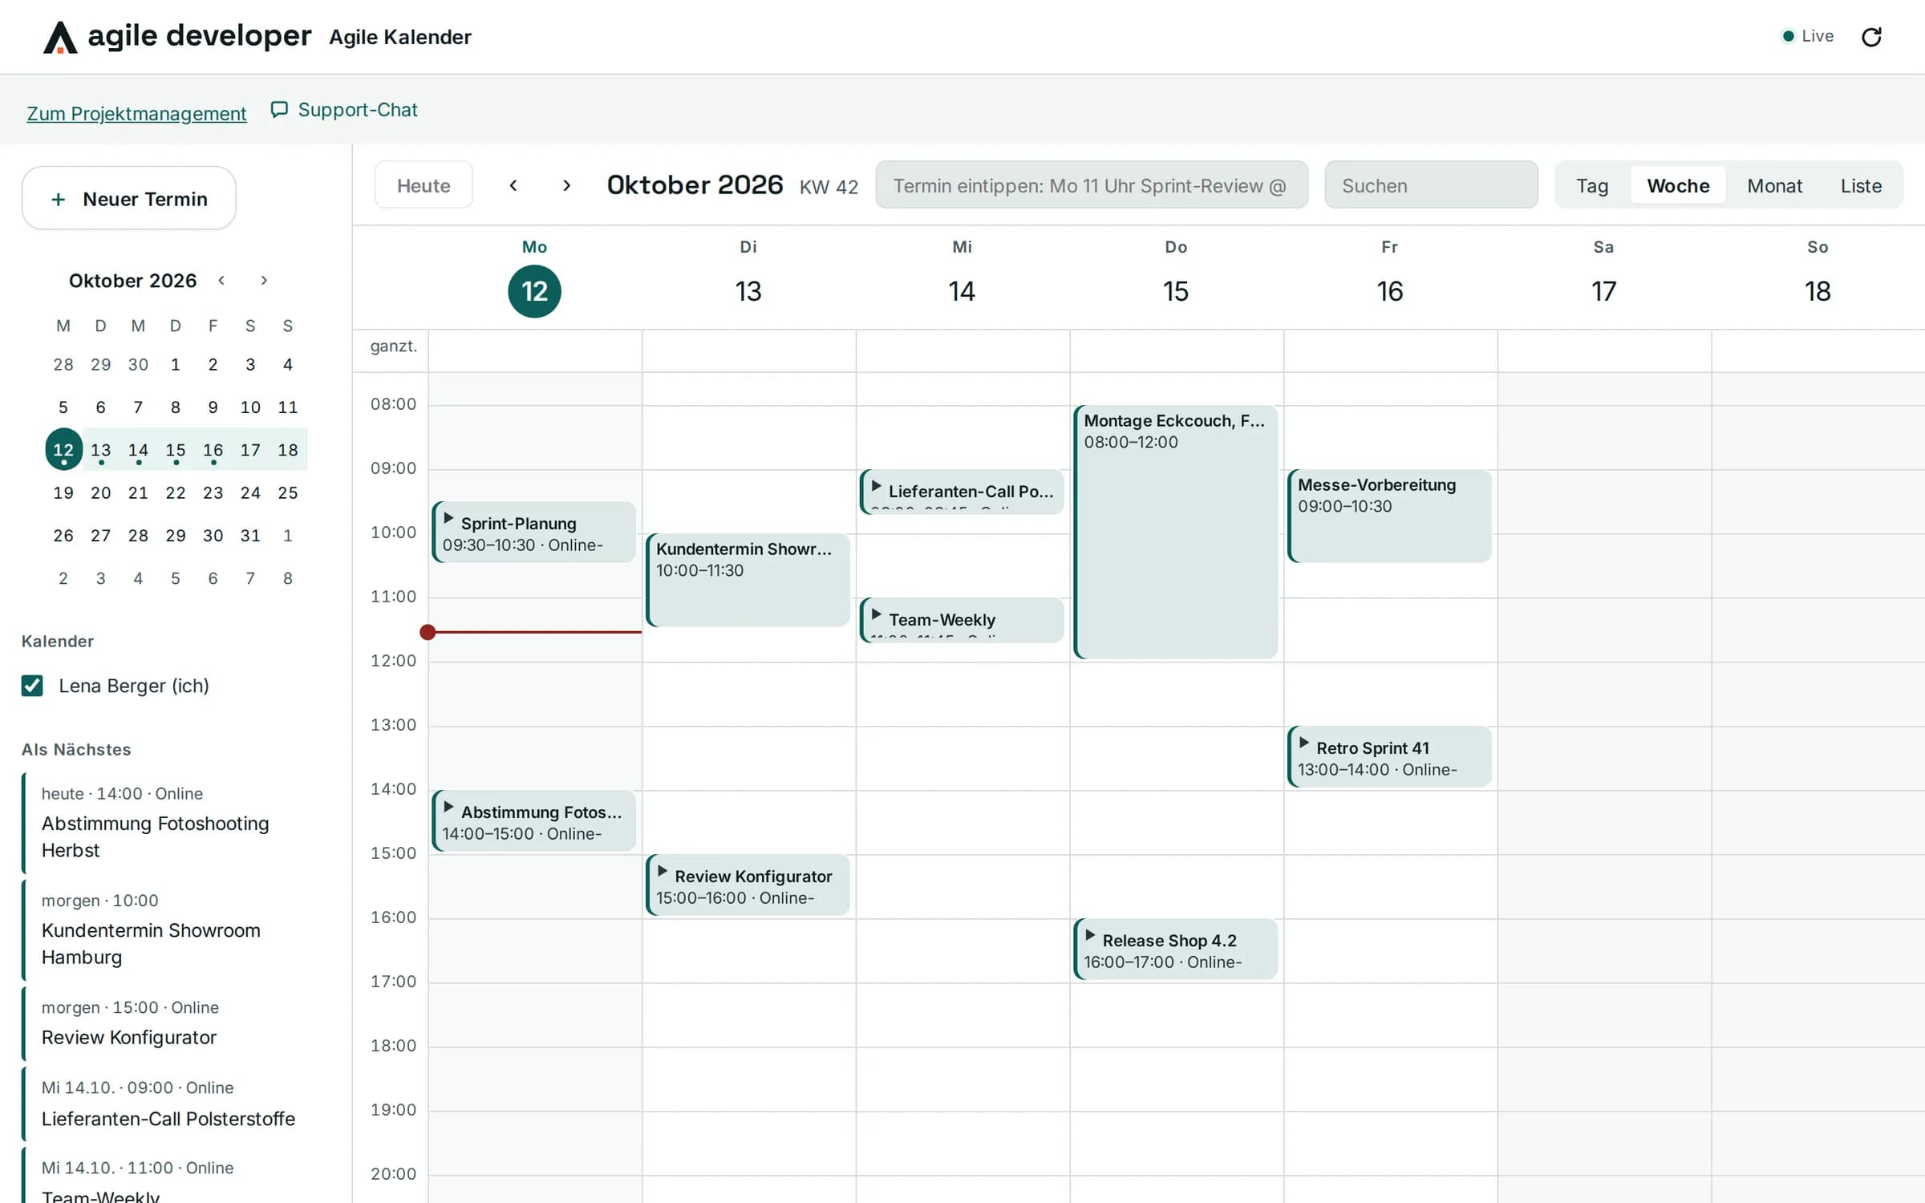The image size is (1925, 1203).
Task: Open Support-Chat via speech bubble icon
Action: tap(279, 110)
